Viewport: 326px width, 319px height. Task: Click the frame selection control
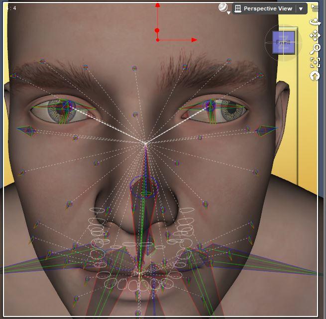pos(315,63)
